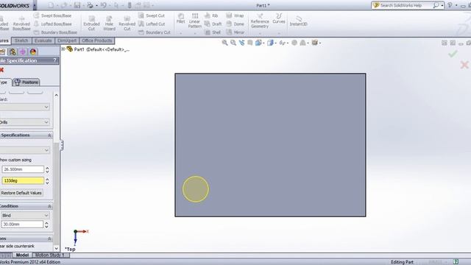Click Search SolidWorks Help box
471x265 pixels.
coord(406,5)
